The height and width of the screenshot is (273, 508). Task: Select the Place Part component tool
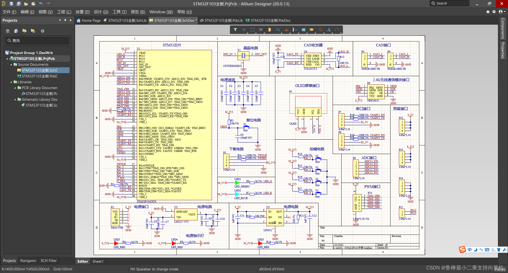coord(269,30)
